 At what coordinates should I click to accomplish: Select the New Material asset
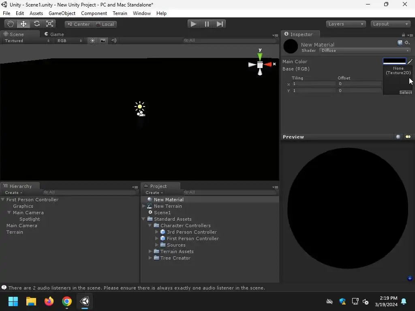pos(169,200)
